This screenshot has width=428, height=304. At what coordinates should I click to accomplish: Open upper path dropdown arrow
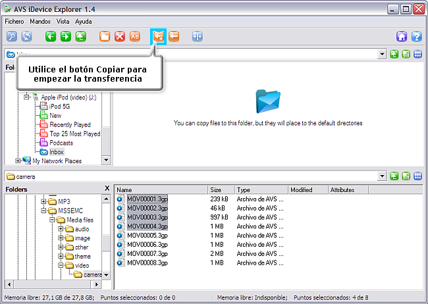click(382, 55)
